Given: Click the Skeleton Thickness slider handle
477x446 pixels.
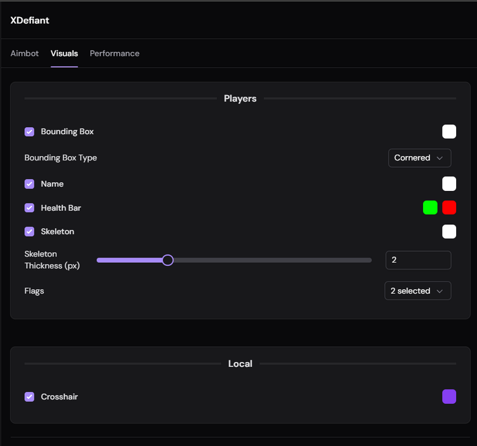Looking at the screenshot, I should 168,260.
